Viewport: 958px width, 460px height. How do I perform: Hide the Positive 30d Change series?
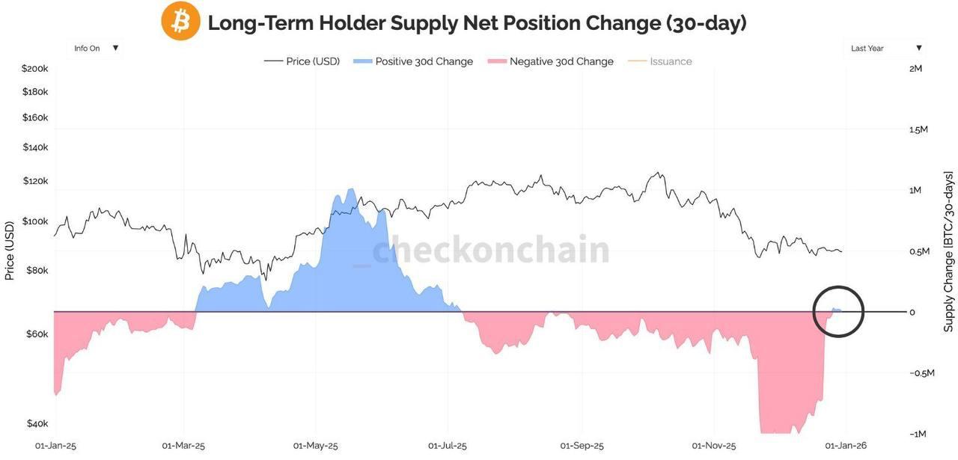424,61
